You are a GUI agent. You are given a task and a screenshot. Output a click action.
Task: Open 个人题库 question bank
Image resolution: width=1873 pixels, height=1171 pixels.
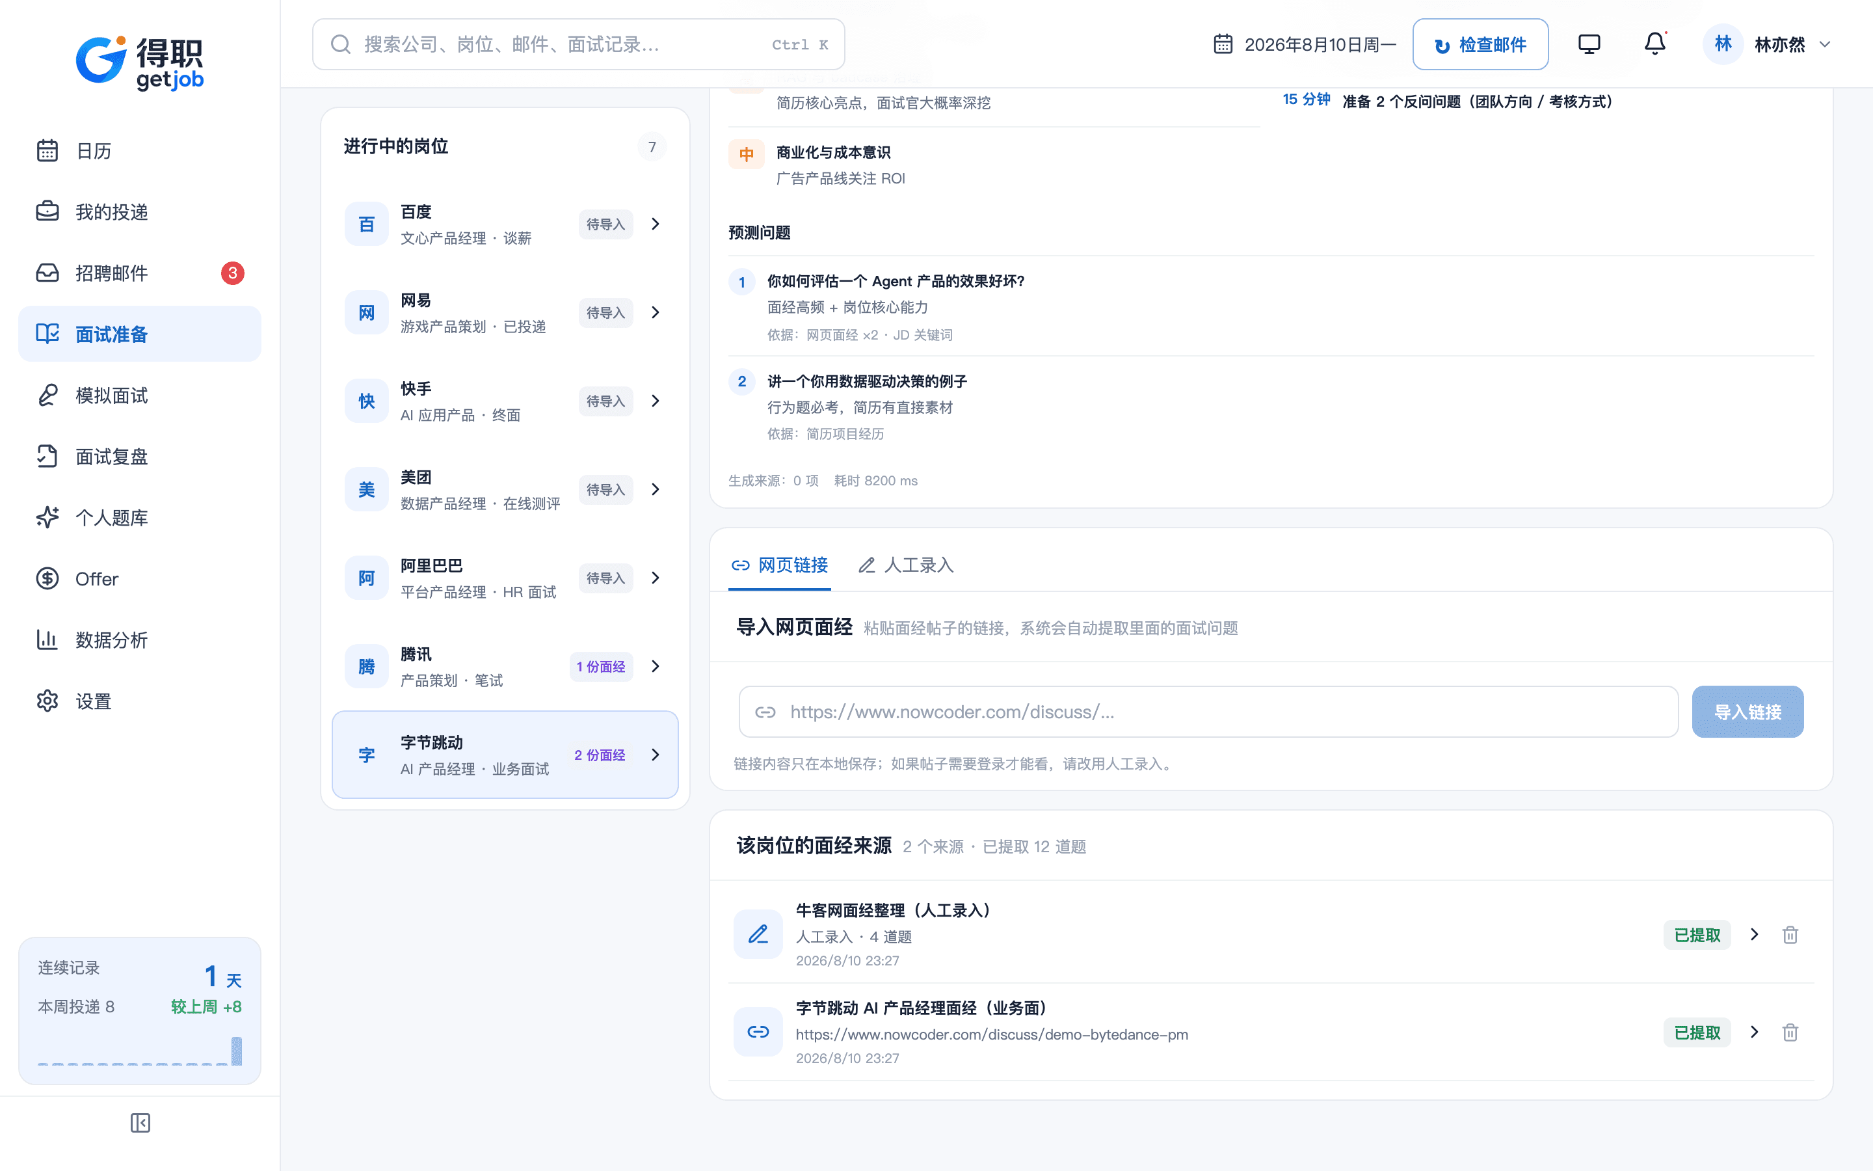(x=139, y=517)
